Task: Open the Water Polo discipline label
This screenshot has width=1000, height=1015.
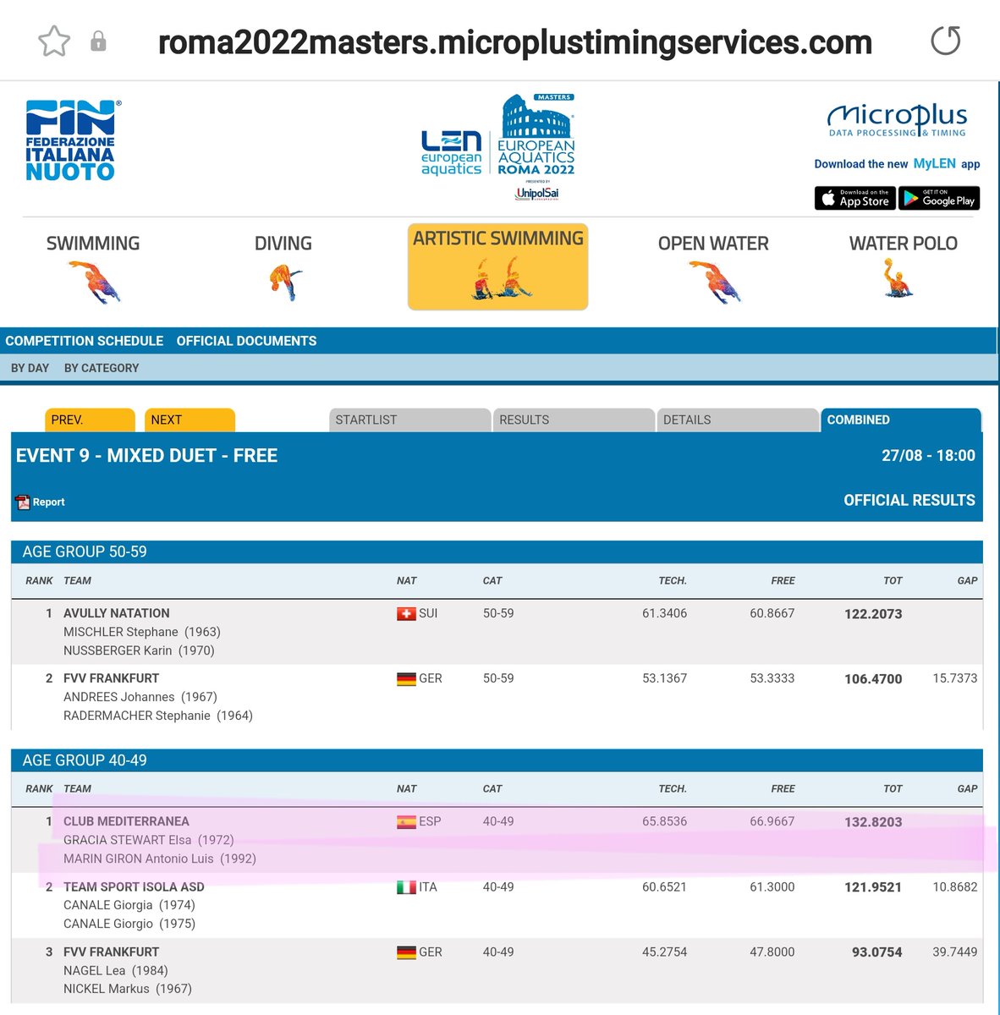Action: point(904,244)
